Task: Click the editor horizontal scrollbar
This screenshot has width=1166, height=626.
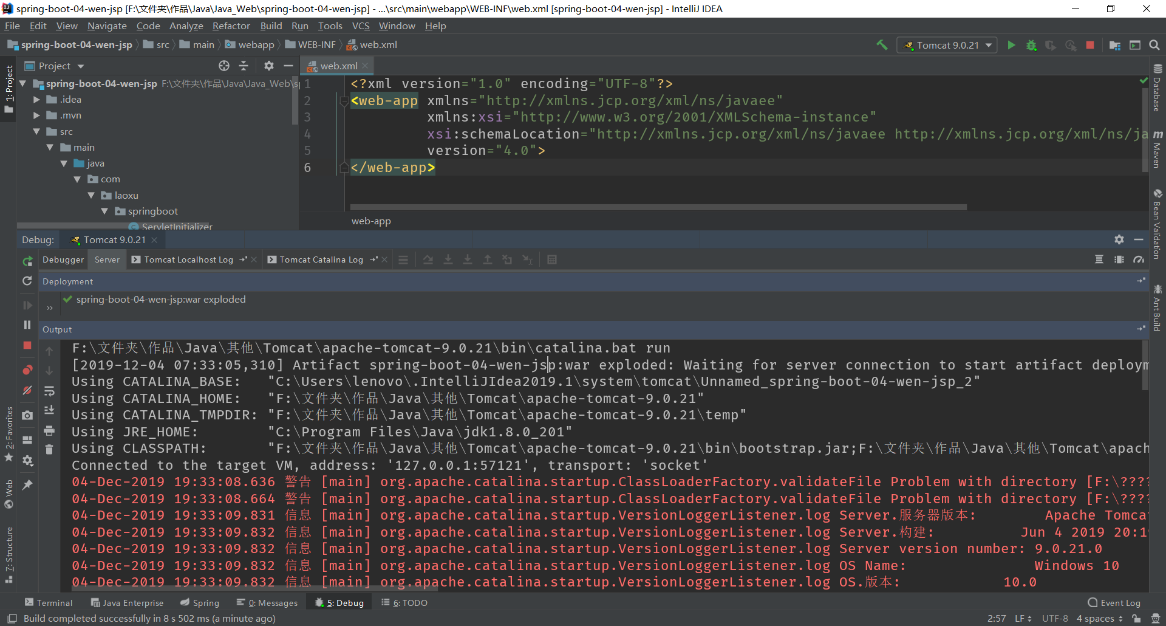Action: [658, 207]
